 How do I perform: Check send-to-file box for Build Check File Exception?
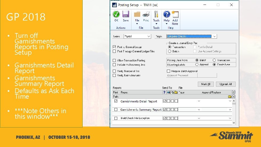coord(176,118)
